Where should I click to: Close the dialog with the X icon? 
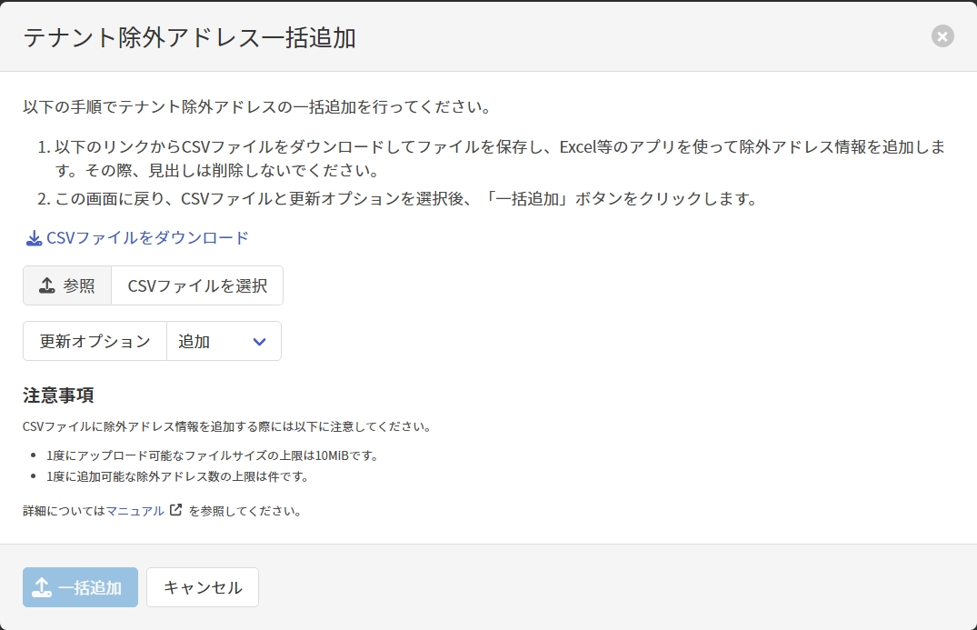942,36
